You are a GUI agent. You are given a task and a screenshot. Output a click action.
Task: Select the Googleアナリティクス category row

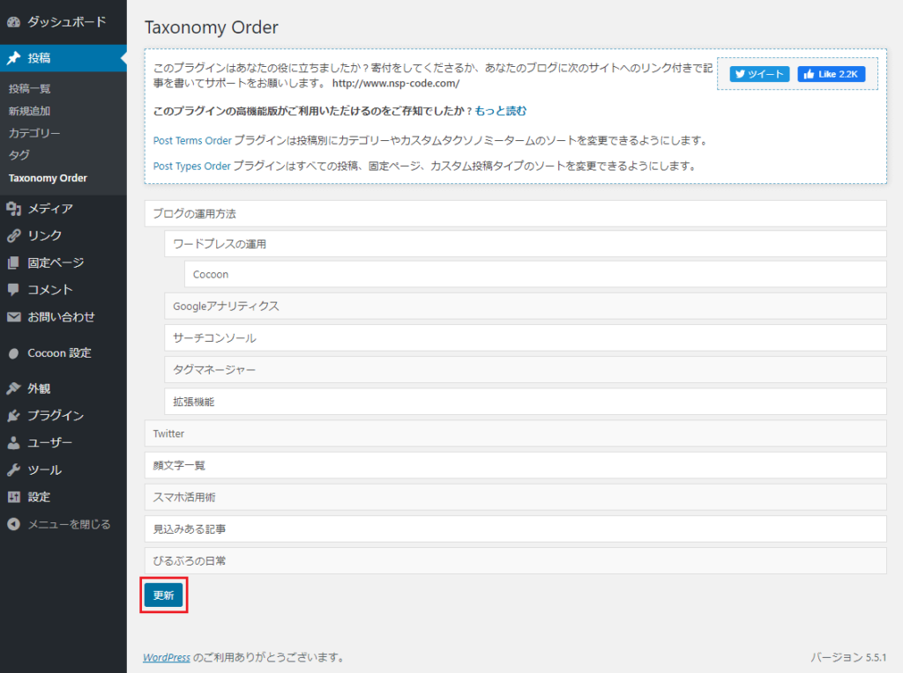click(526, 306)
